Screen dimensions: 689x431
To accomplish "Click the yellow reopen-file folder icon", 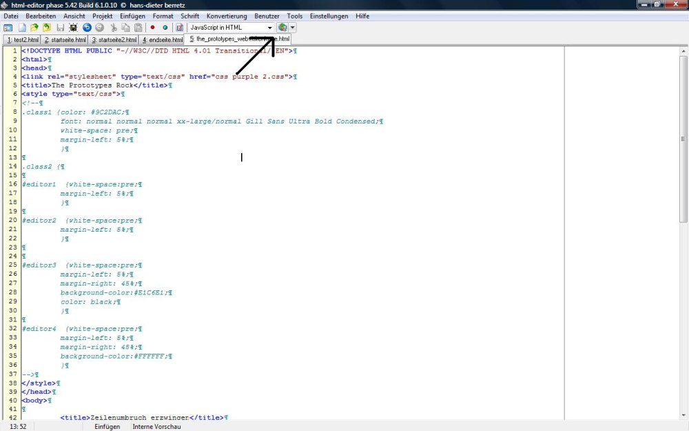I will tap(47, 28).
